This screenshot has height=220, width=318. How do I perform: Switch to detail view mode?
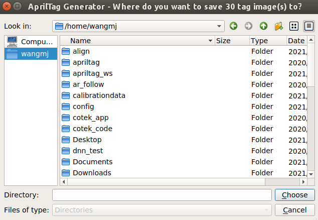tap(308, 26)
